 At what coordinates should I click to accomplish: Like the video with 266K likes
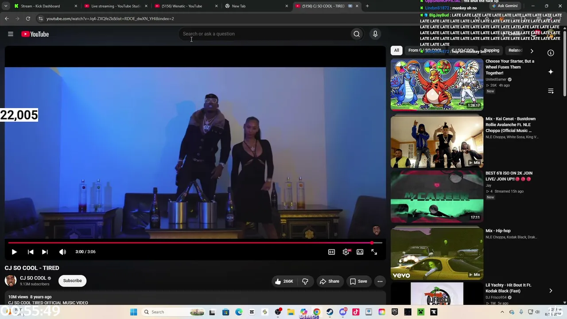(x=284, y=281)
